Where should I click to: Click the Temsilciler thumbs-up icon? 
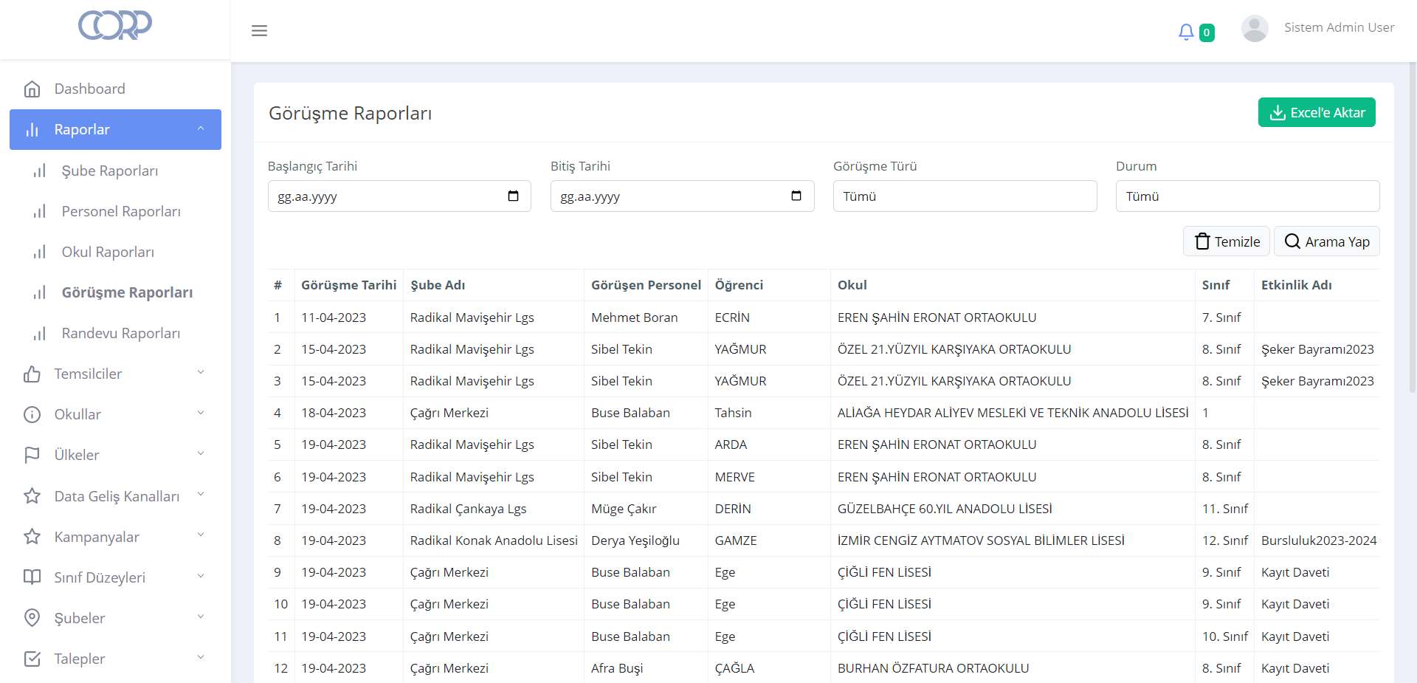coord(32,374)
